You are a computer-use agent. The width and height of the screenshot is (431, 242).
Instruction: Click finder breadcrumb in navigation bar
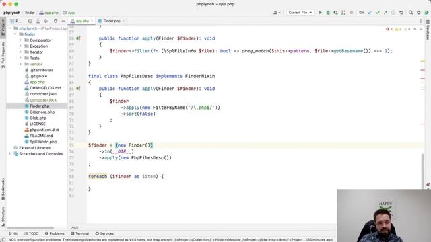(x=30, y=13)
